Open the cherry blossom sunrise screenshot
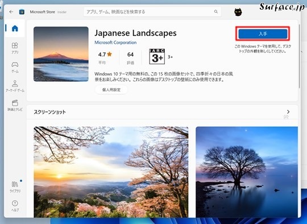 [111, 172]
